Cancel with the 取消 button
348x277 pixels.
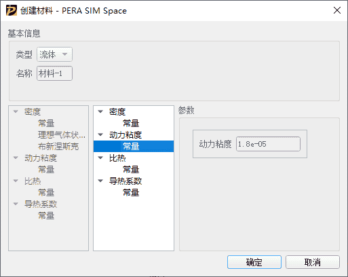pyautogui.click(x=313, y=262)
